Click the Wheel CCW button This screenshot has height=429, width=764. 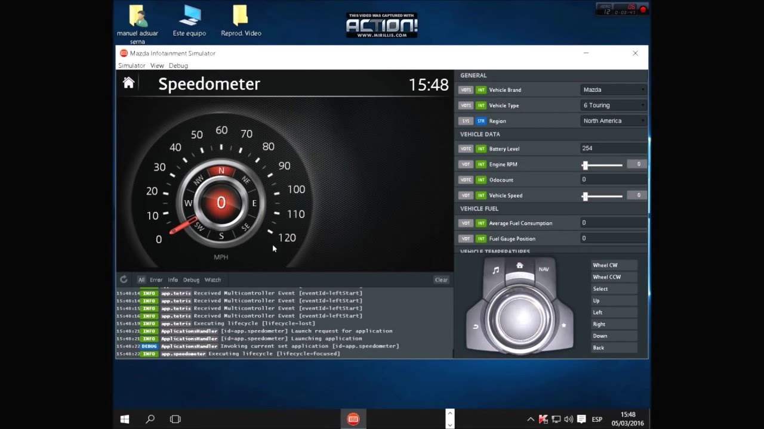click(614, 277)
